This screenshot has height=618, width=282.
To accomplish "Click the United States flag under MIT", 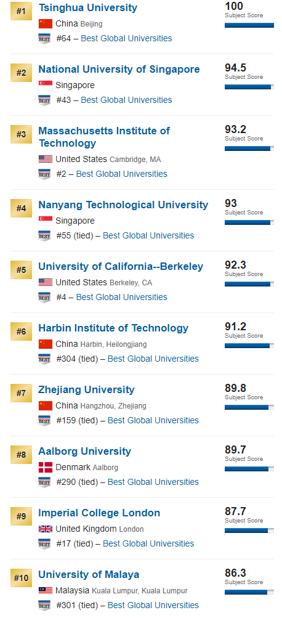I will pyautogui.click(x=46, y=159).
